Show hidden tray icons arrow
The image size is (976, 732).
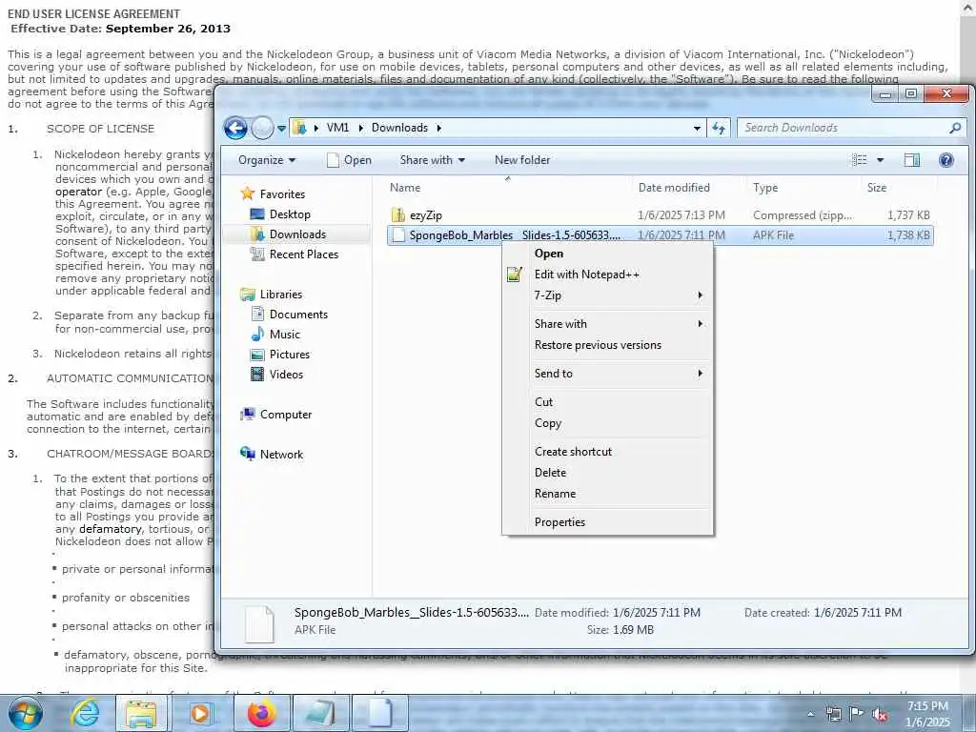coord(810,715)
